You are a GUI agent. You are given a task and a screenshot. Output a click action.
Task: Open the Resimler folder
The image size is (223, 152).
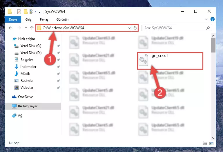27,81
